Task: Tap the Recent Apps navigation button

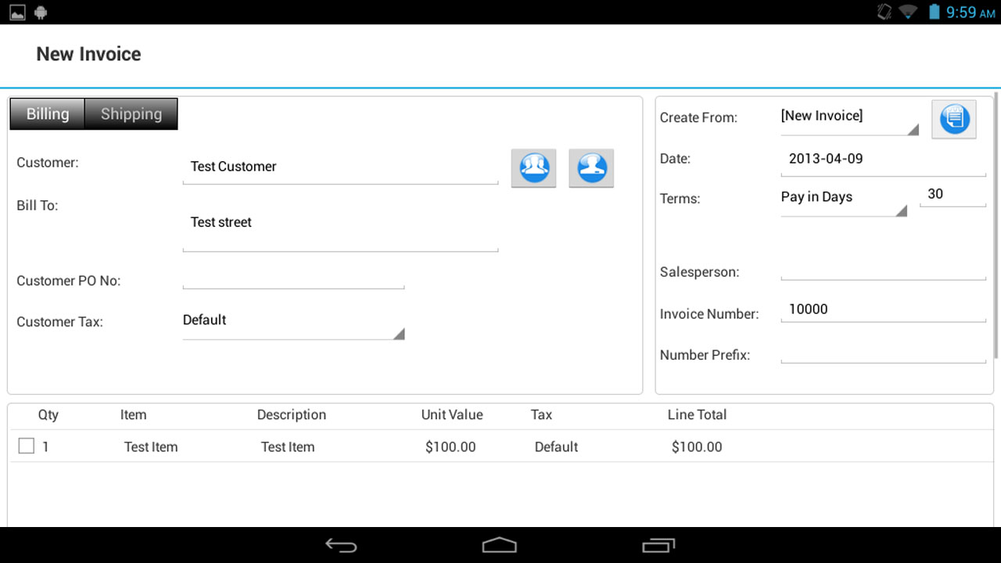Action: tap(658, 545)
